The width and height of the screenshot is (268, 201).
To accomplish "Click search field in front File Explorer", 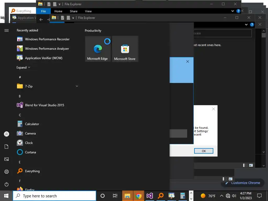I will [x=222, y=33].
